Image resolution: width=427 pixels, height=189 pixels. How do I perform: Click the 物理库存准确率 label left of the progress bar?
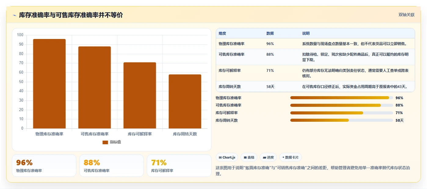pos(229,98)
